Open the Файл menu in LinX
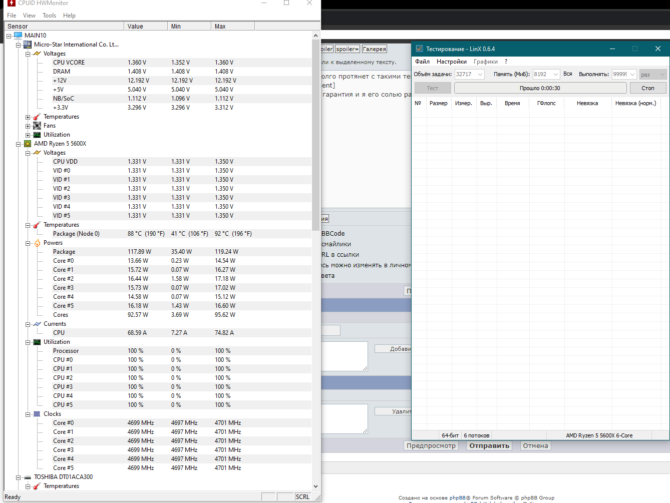This screenshot has width=670, height=503. [422, 62]
